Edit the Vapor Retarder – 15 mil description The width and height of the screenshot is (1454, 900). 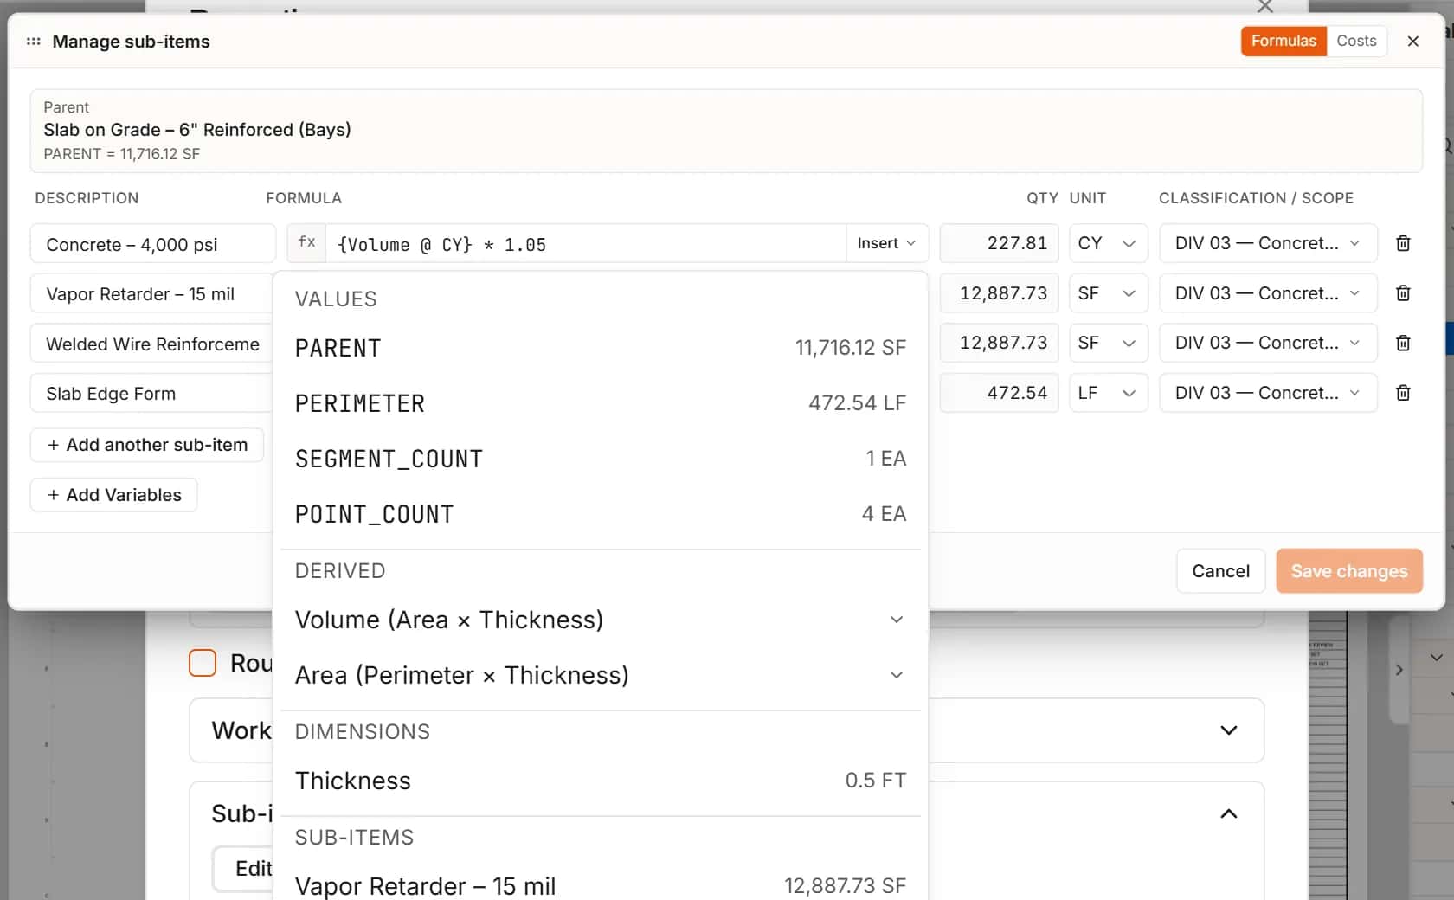tap(152, 294)
